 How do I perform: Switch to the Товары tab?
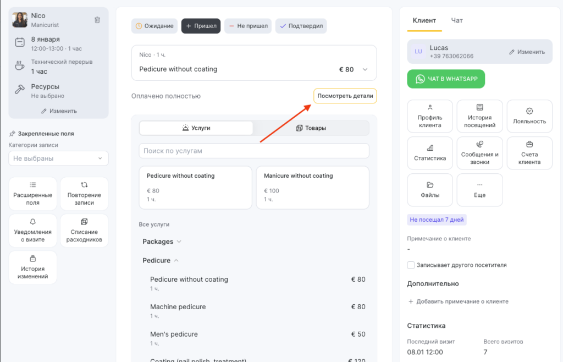pos(311,128)
